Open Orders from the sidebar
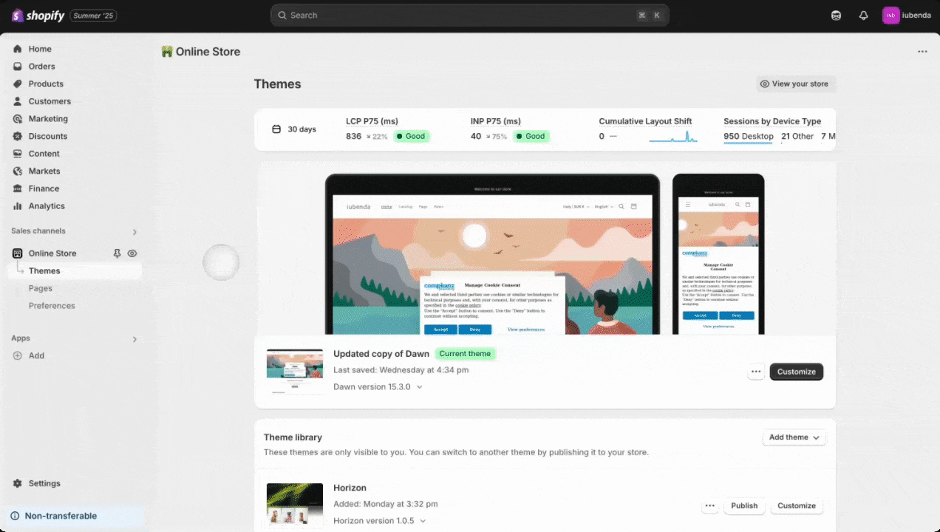Viewport: 940px width, 532px height. (x=42, y=66)
